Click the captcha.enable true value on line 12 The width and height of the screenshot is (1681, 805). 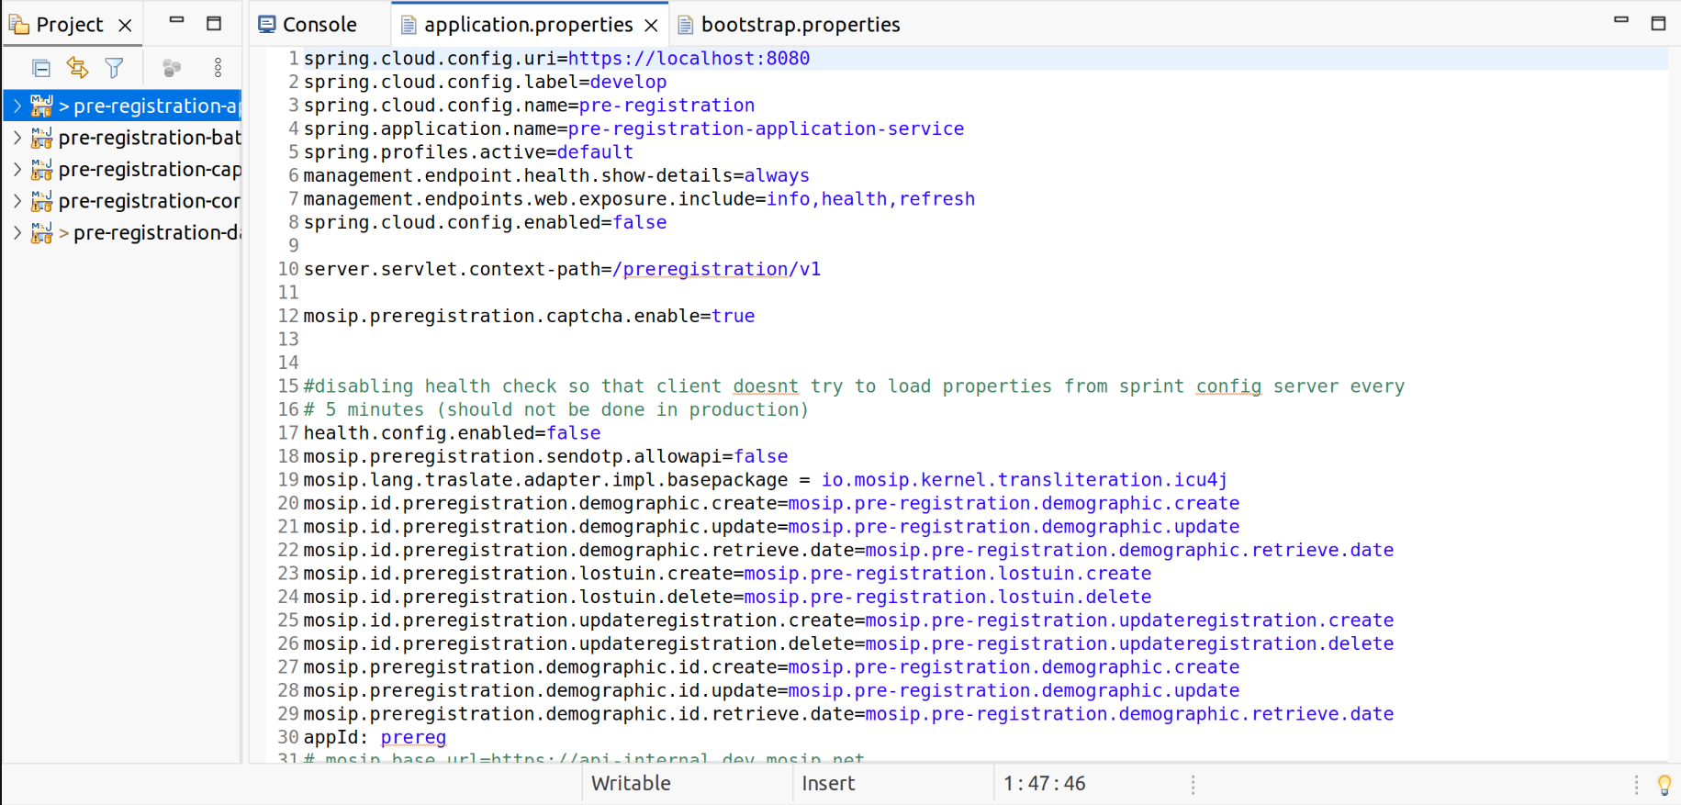coord(734,317)
